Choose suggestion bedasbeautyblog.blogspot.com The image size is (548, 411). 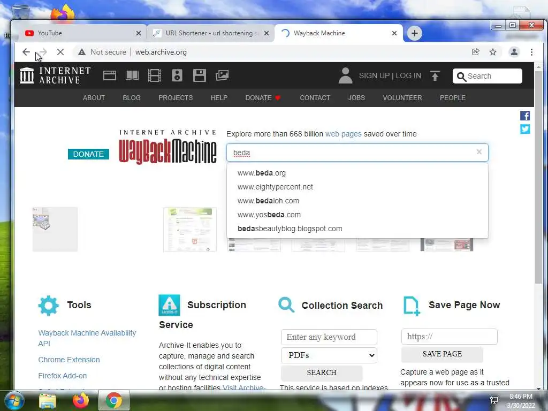click(x=357, y=229)
